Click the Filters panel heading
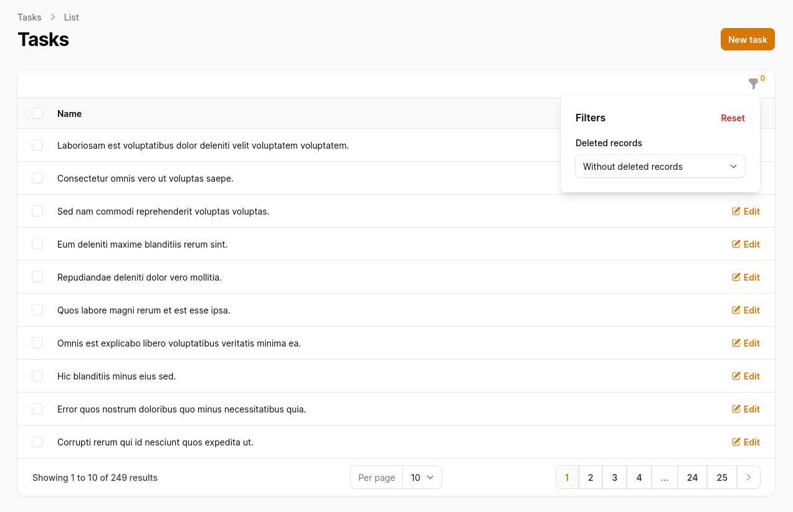793x512 pixels. (x=591, y=118)
